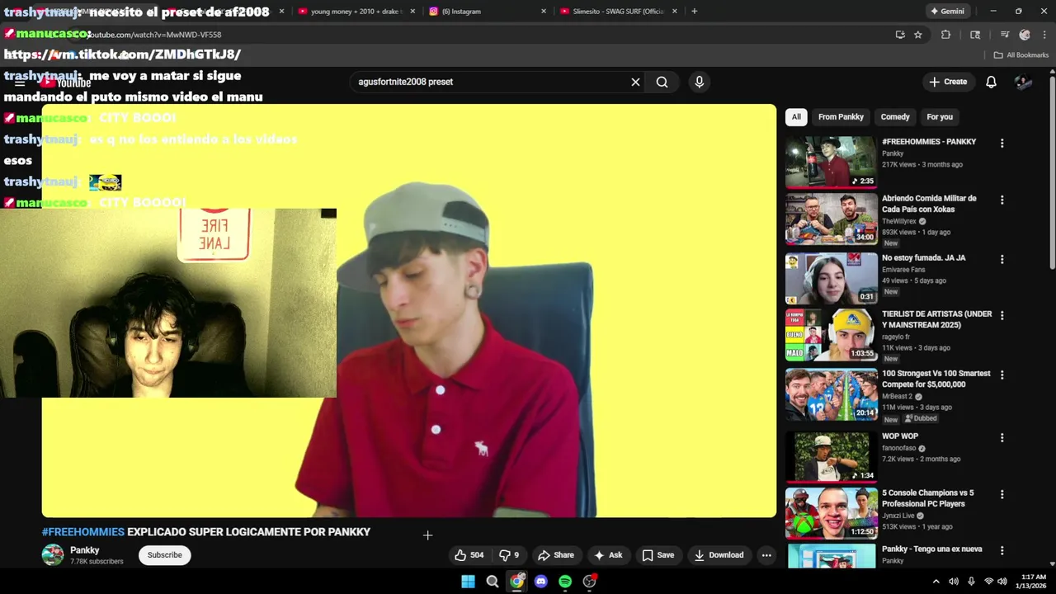Image resolution: width=1056 pixels, height=594 pixels.
Task: Share the Pankky video
Action: 555,555
